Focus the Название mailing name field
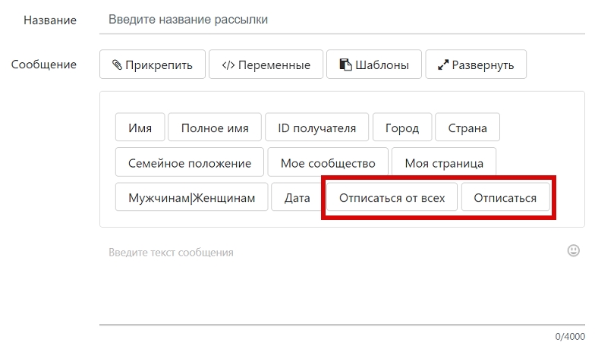This screenshot has height=349, width=595. coord(342,20)
